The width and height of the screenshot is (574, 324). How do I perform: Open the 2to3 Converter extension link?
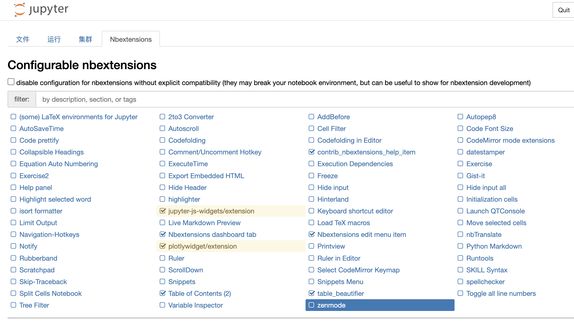pos(191,117)
